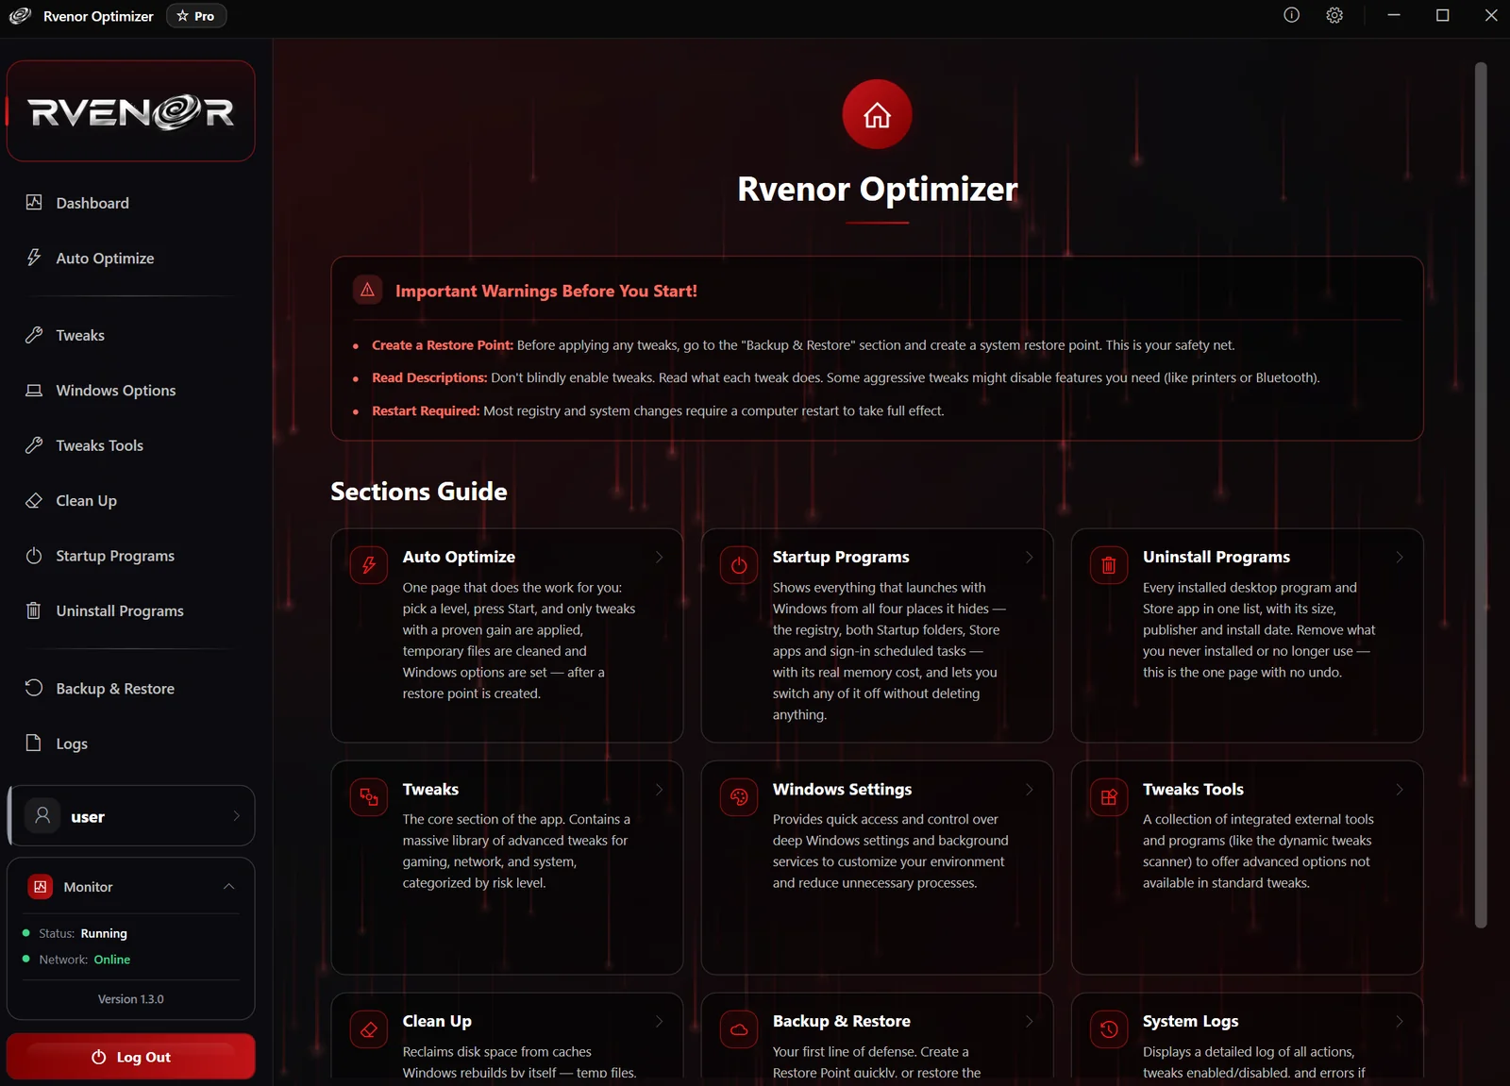Open the info icon in title bar
1510x1086 pixels.
[1291, 15]
